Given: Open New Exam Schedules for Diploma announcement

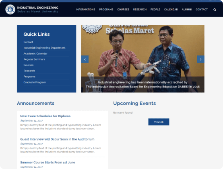Looking at the screenshot, I should pos(45,116).
